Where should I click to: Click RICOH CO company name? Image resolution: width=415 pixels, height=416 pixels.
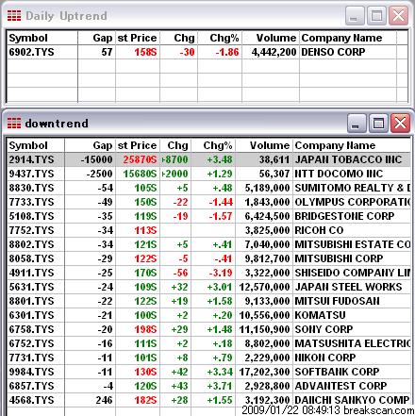[x=319, y=230]
